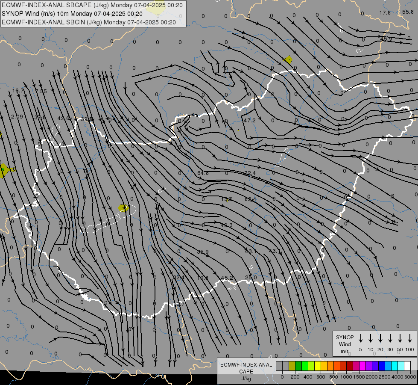Click the 2.09 value at left side
Screen dimensions: 418x385
17,117
